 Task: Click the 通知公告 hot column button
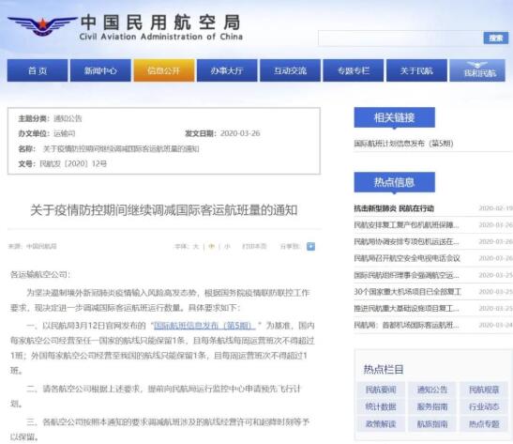432,390
